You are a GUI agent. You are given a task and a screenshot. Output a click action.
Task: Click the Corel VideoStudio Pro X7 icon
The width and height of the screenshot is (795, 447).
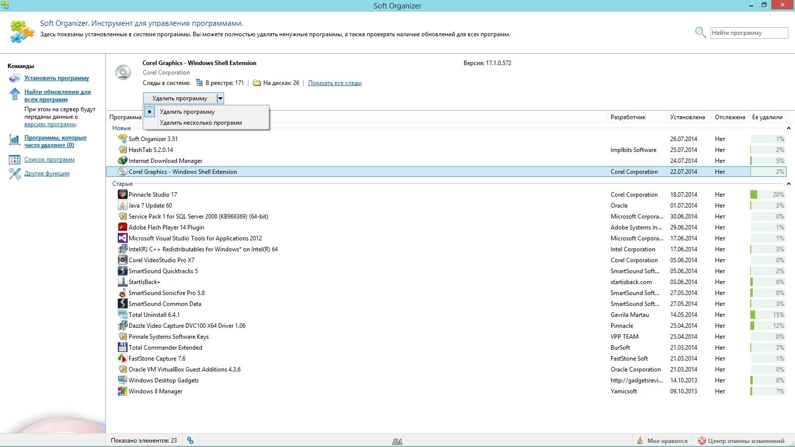122,260
